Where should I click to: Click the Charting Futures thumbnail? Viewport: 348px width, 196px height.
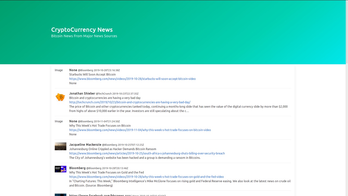60,169
